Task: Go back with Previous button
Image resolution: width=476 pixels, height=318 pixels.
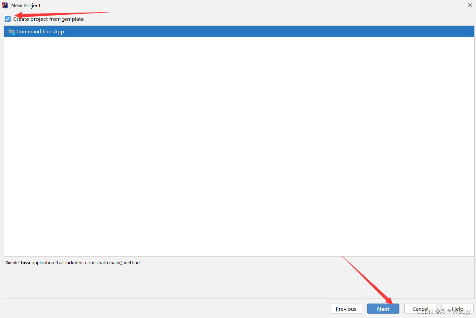Action: pos(346,309)
